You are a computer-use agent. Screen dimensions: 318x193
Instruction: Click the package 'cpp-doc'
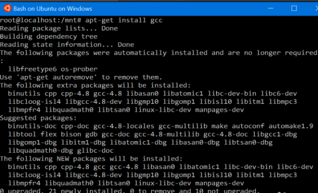pyautogui.click(x=75, y=126)
